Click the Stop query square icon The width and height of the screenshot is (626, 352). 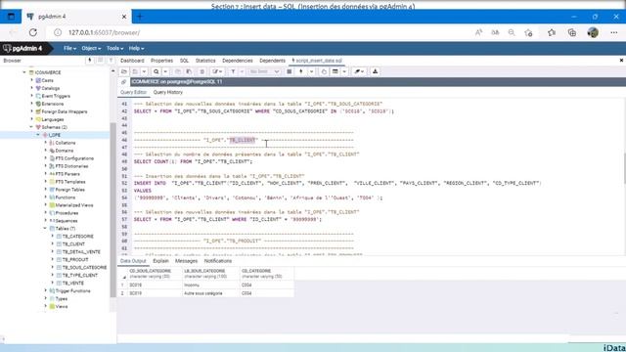click(290, 71)
